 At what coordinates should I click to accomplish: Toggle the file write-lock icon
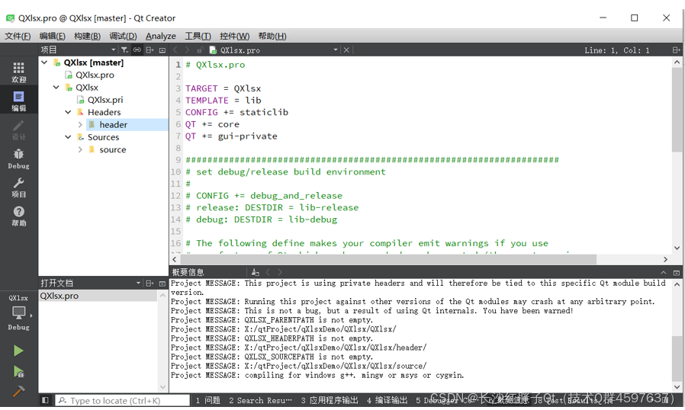(x=200, y=50)
